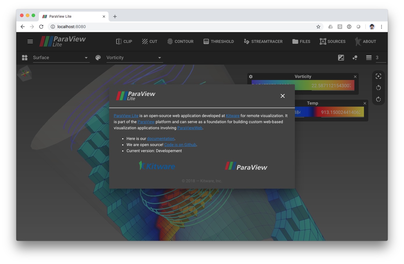This screenshot has width=404, height=264.
Task: Open the Sources panel
Action: 333,41
